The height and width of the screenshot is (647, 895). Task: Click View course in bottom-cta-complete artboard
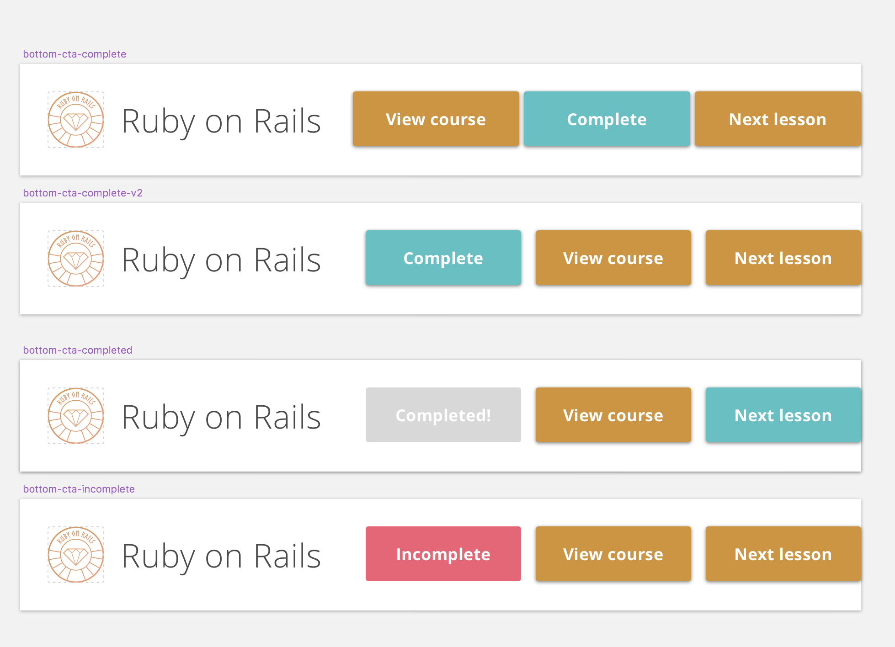436,119
